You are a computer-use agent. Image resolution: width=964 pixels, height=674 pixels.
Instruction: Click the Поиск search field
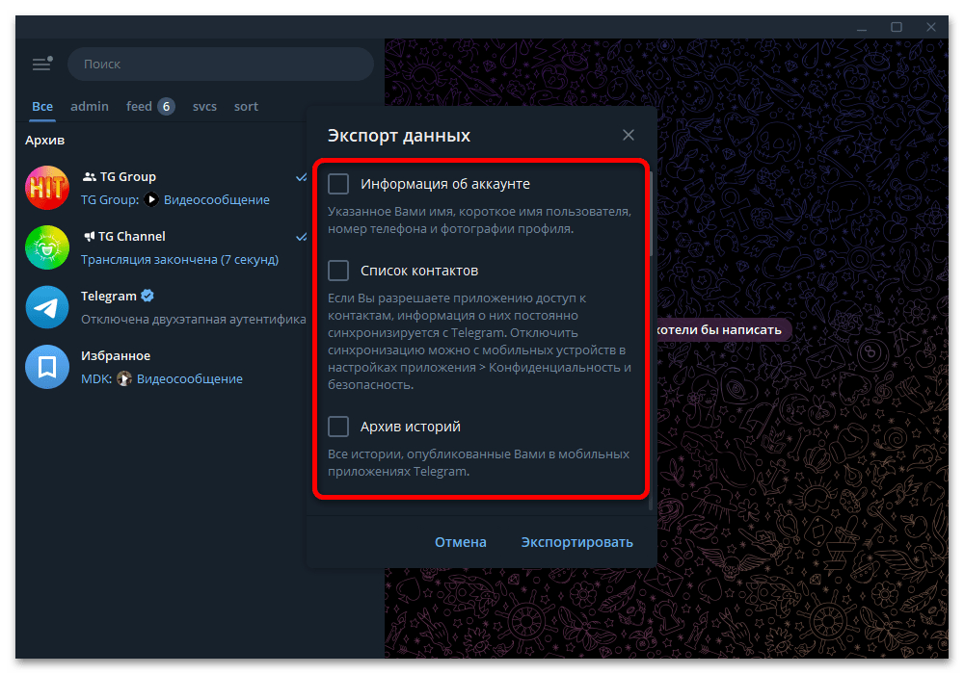[x=222, y=65]
